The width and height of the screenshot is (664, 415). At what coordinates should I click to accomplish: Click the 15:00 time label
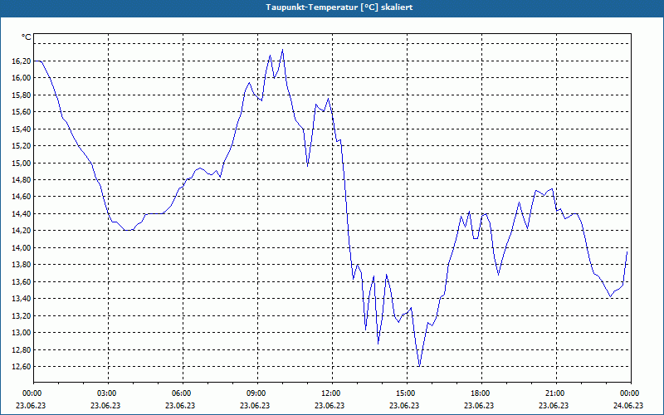[x=407, y=393]
